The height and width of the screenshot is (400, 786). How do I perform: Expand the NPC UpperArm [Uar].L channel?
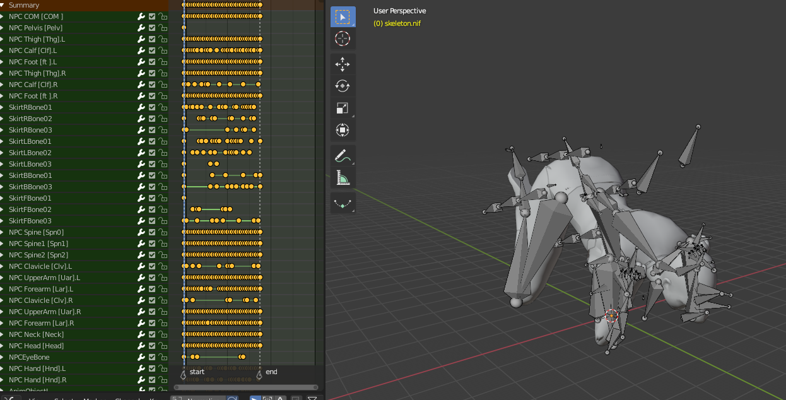click(x=3, y=278)
